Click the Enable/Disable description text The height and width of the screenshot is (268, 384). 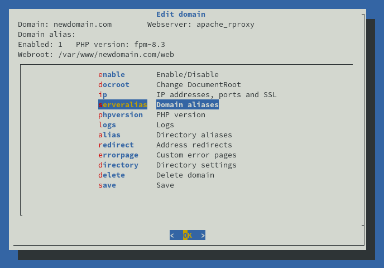coord(188,74)
